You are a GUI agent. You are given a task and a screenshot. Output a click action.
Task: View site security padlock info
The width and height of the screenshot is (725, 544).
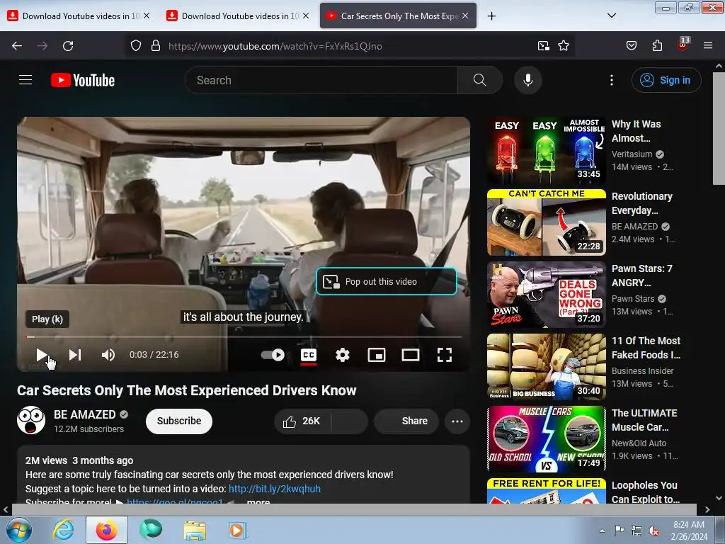tap(156, 46)
